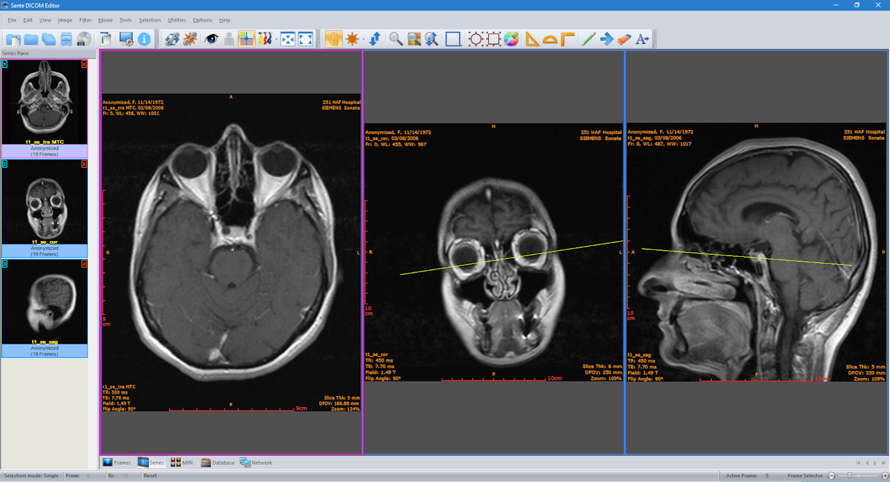This screenshot has width=890, height=482.
Task: Select the eraser tool
Action: tap(624, 39)
